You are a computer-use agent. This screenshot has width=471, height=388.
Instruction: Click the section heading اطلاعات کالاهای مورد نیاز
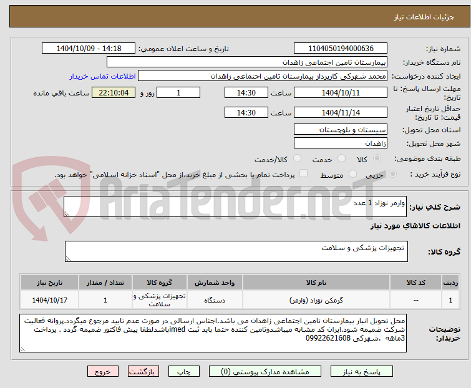pos(415,226)
